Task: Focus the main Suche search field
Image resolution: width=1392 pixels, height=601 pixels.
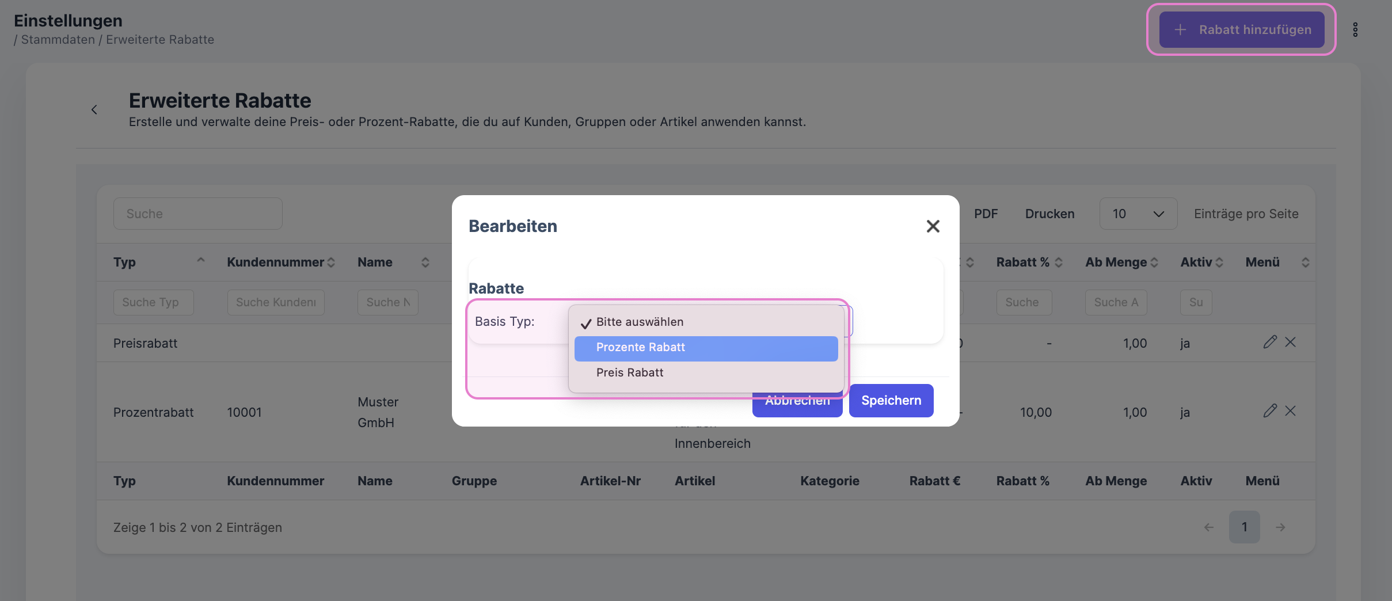Action: 197,214
